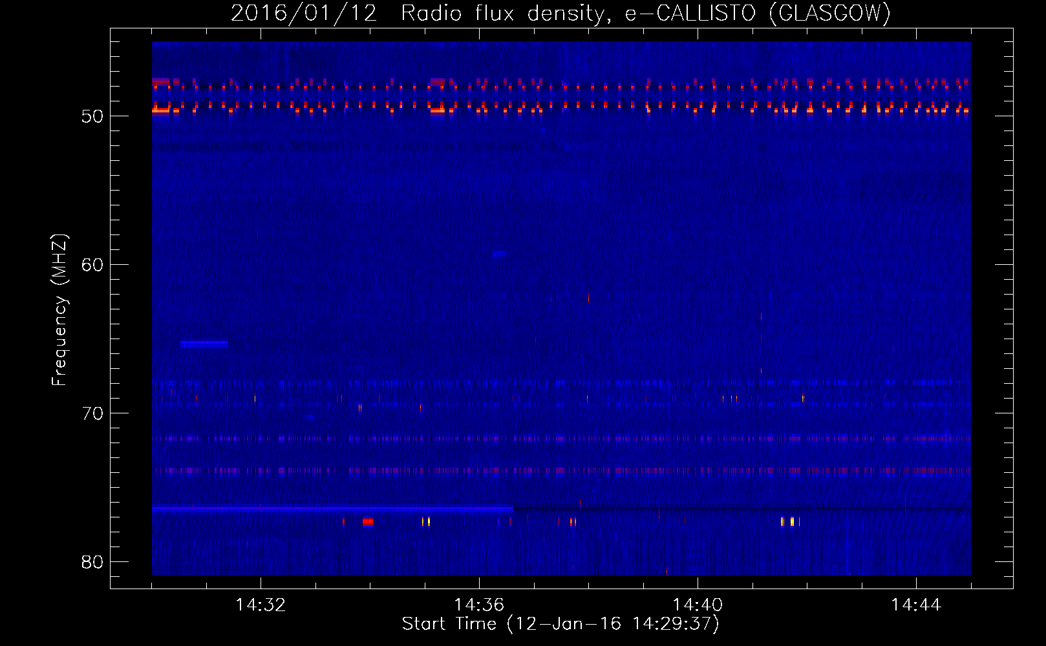Click the 14:44 time tick label
1046x646 pixels.
916,605
